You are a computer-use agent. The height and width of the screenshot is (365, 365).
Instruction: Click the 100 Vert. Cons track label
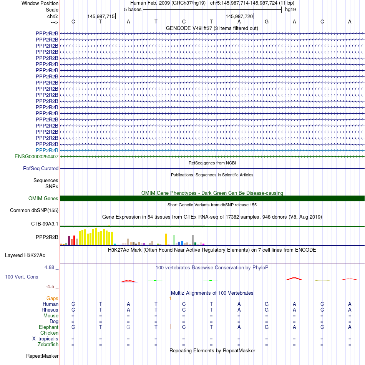click(x=22, y=277)
